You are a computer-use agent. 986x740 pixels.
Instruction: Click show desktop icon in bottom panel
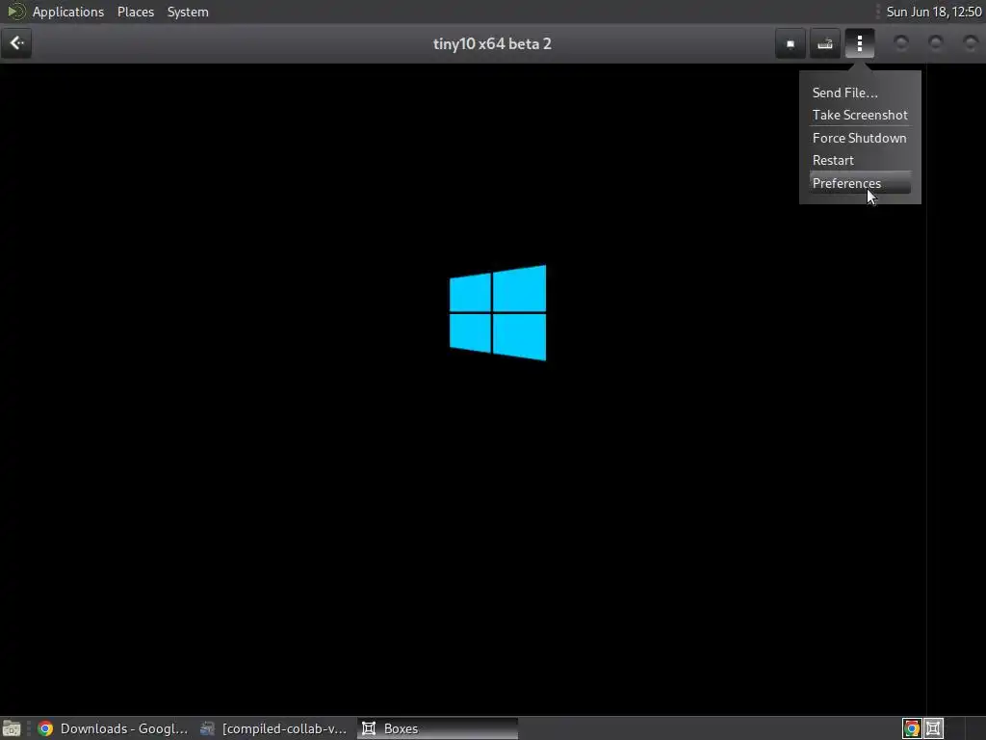tap(12, 728)
